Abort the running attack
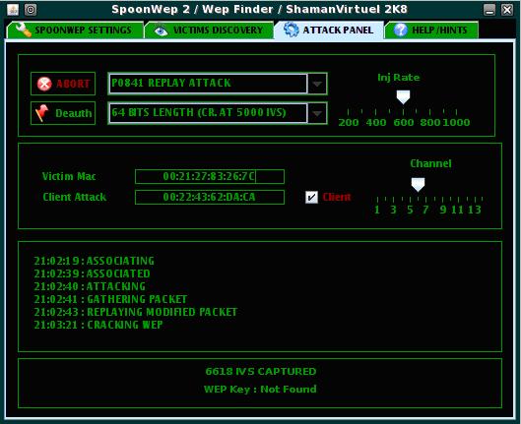 coord(63,84)
